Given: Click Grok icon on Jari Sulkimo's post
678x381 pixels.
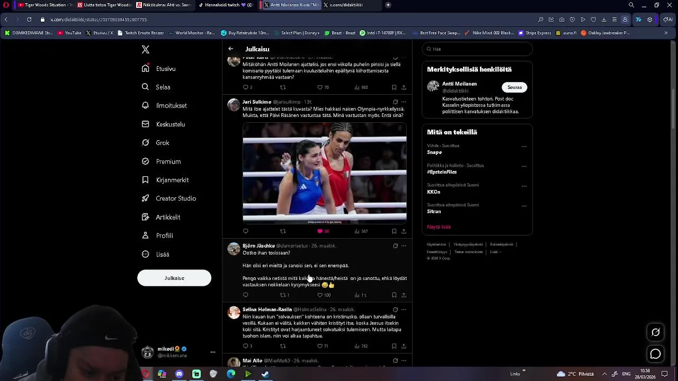Looking at the screenshot, I should tap(395, 102).
